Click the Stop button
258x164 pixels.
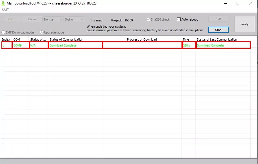point(218,30)
